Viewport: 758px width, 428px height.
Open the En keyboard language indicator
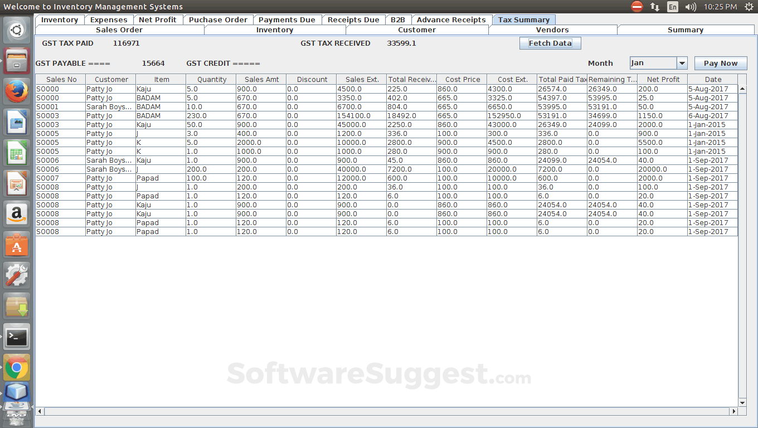673,7
